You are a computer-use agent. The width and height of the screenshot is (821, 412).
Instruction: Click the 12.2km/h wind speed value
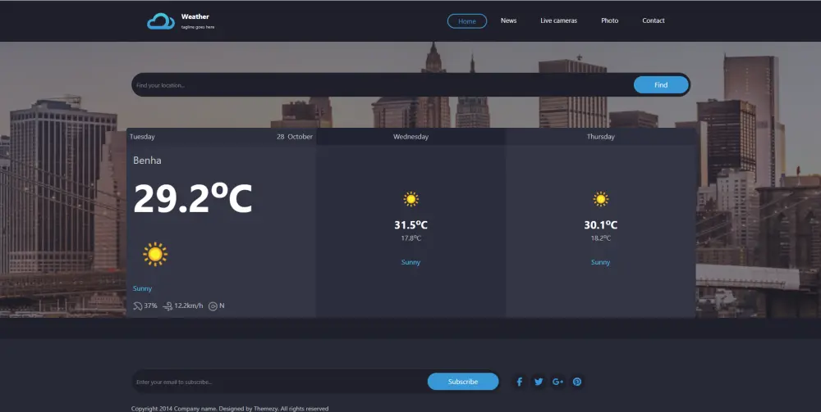[189, 306]
